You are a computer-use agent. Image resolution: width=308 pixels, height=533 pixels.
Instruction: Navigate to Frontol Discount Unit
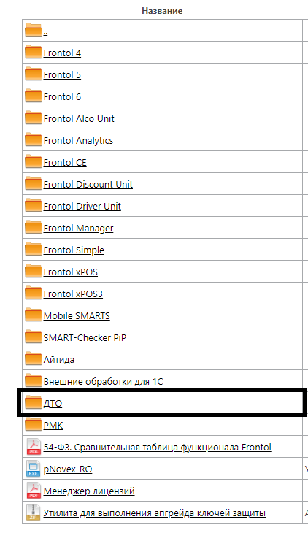pyautogui.click(x=88, y=184)
